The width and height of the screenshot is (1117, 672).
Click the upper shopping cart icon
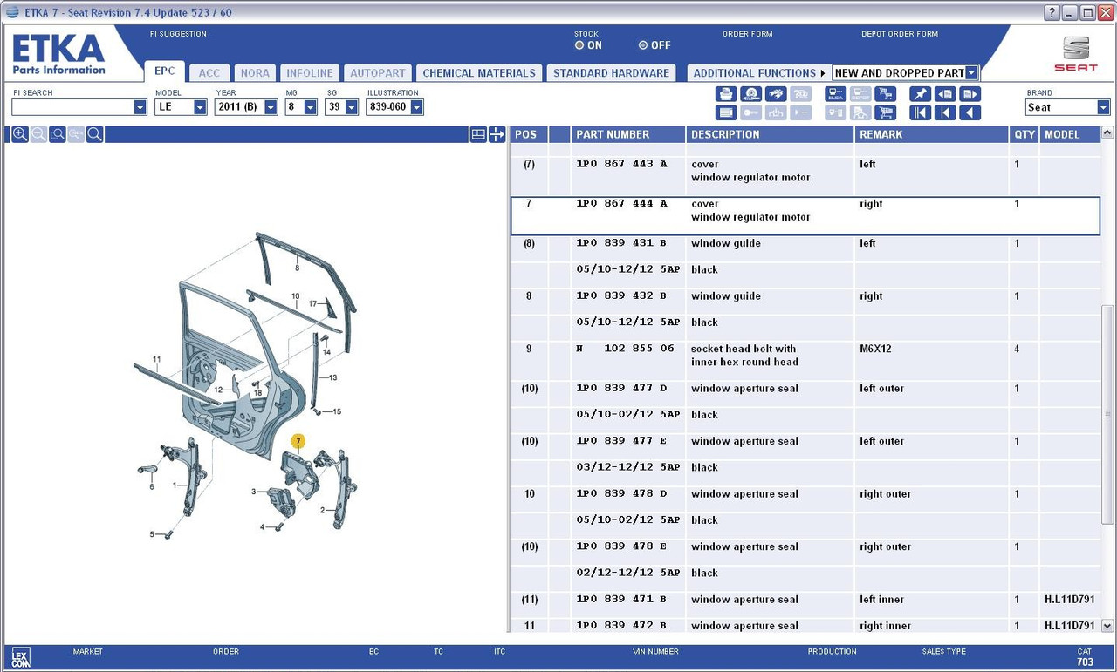pyautogui.click(x=885, y=94)
